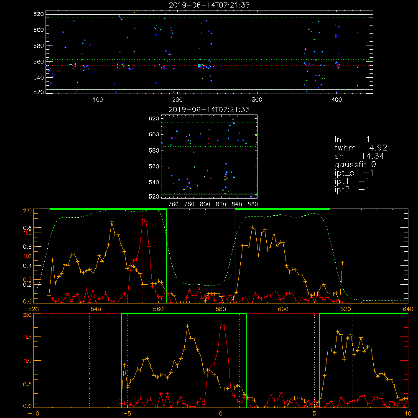Image resolution: width=418 pixels, height=418 pixels.
Task: Click orange y-axis label 0.5 of the bottom plot
Action: (28, 385)
